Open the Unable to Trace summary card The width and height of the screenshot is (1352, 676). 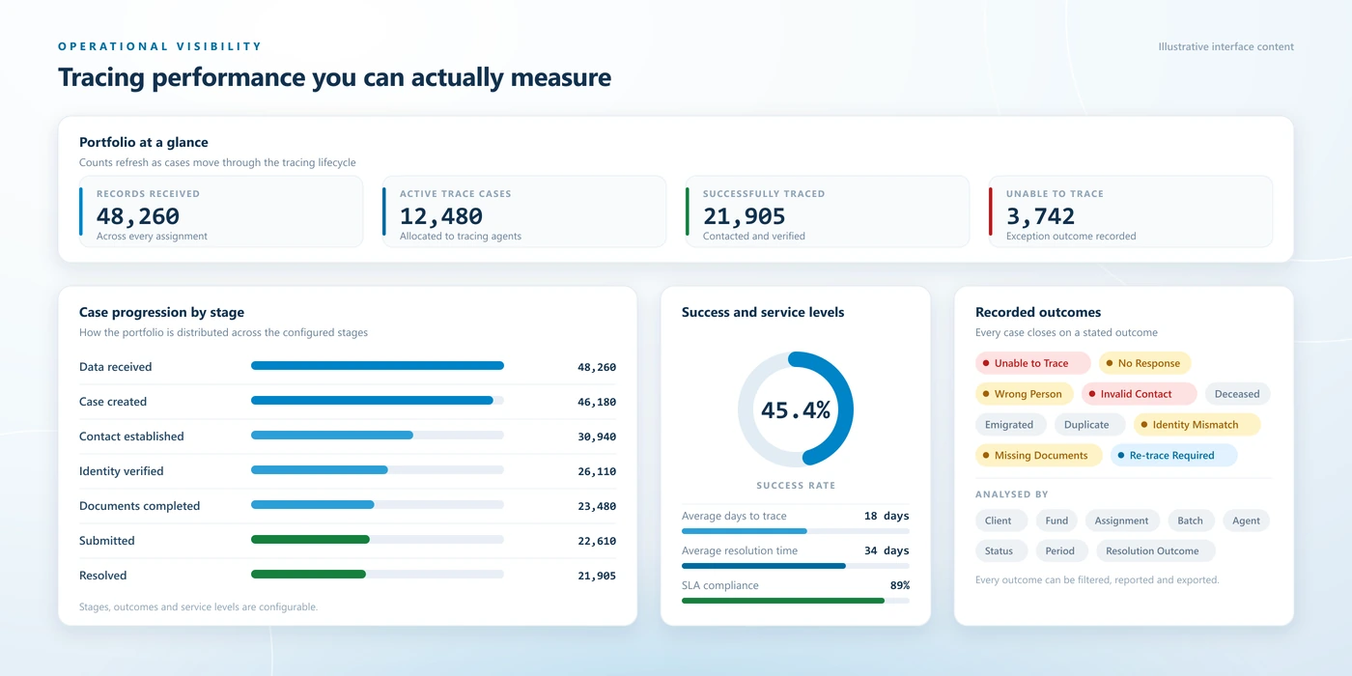point(1131,211)
